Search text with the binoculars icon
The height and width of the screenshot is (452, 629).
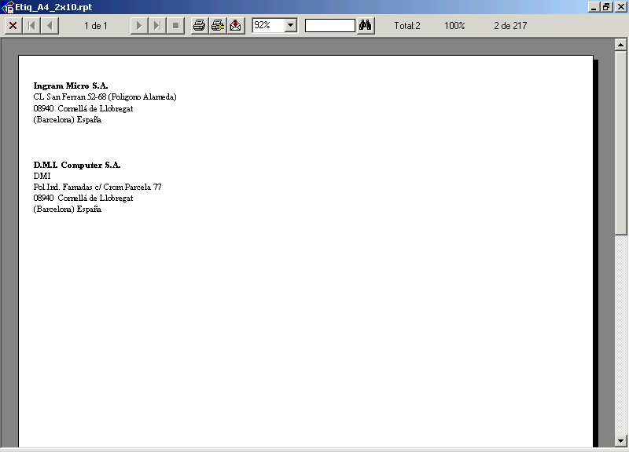click(365, 26)
